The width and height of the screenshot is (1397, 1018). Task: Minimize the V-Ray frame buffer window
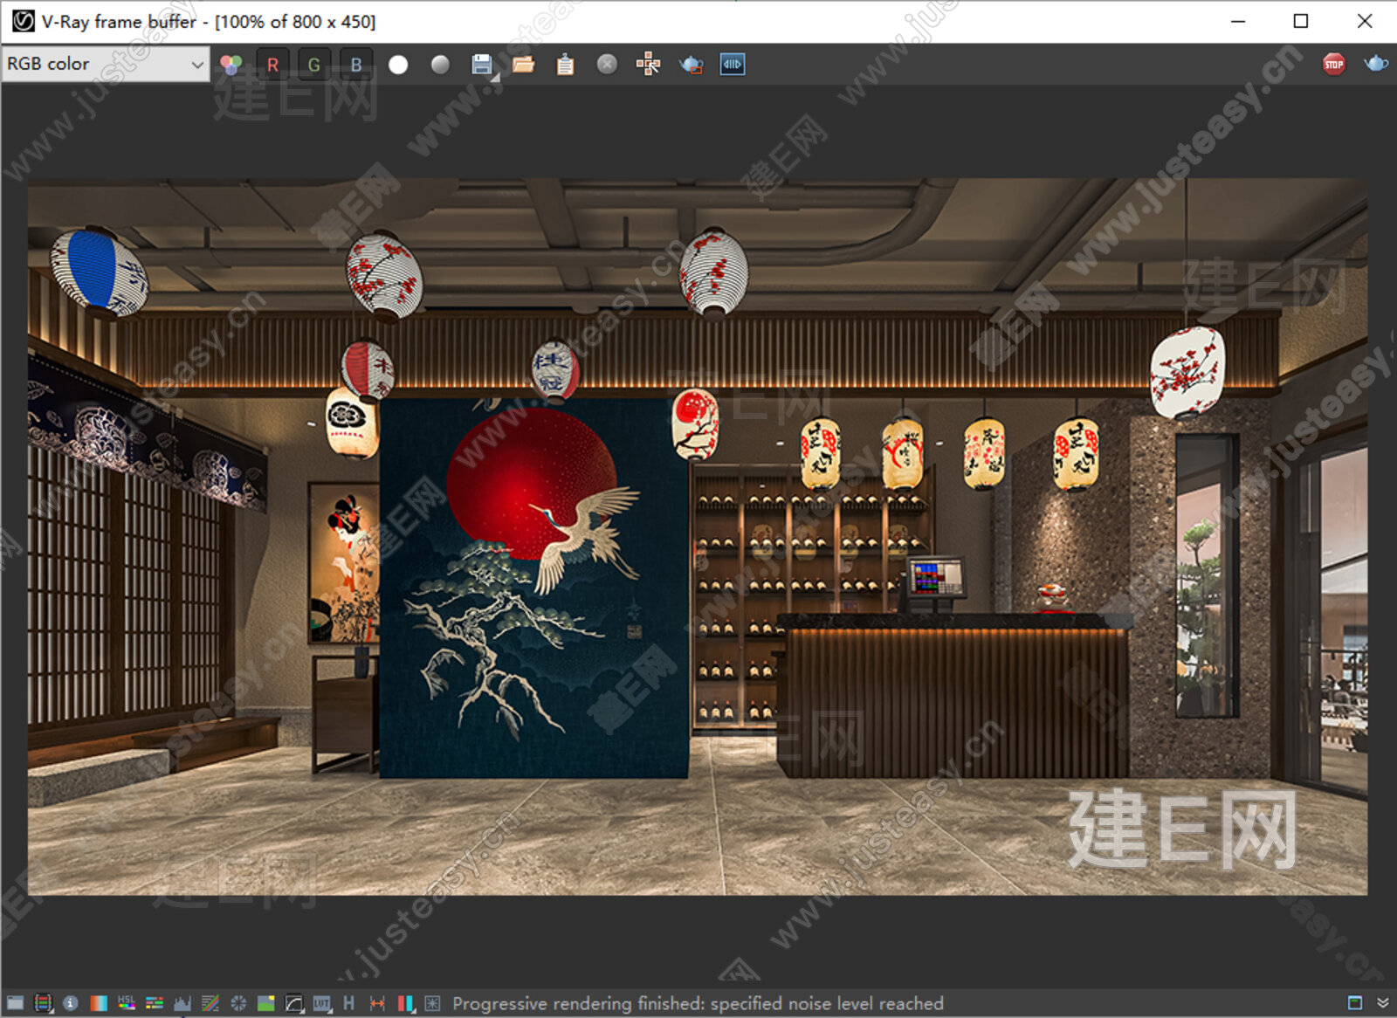[1238, 21]
